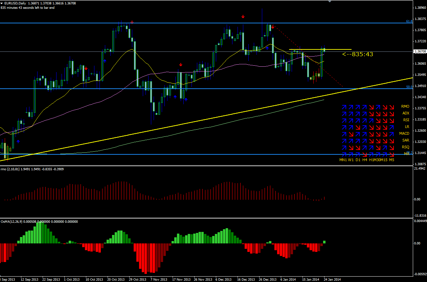This screenshot has width=427, height=282.
Task: Click the RMO row label
Action: tap(405, 106)
